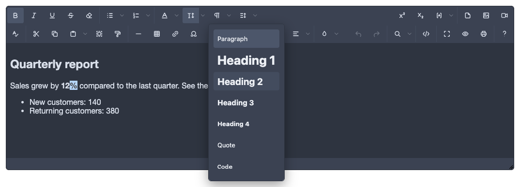The height and width of the screenshot is (187, 520).
Task: Open the find options dropdown arrow
Action: [x=409, y=34]
